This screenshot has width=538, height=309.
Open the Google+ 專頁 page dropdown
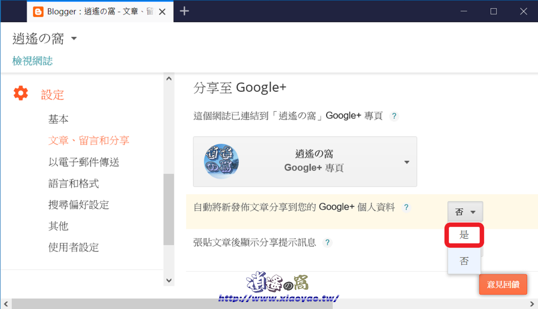coord(305,162)
